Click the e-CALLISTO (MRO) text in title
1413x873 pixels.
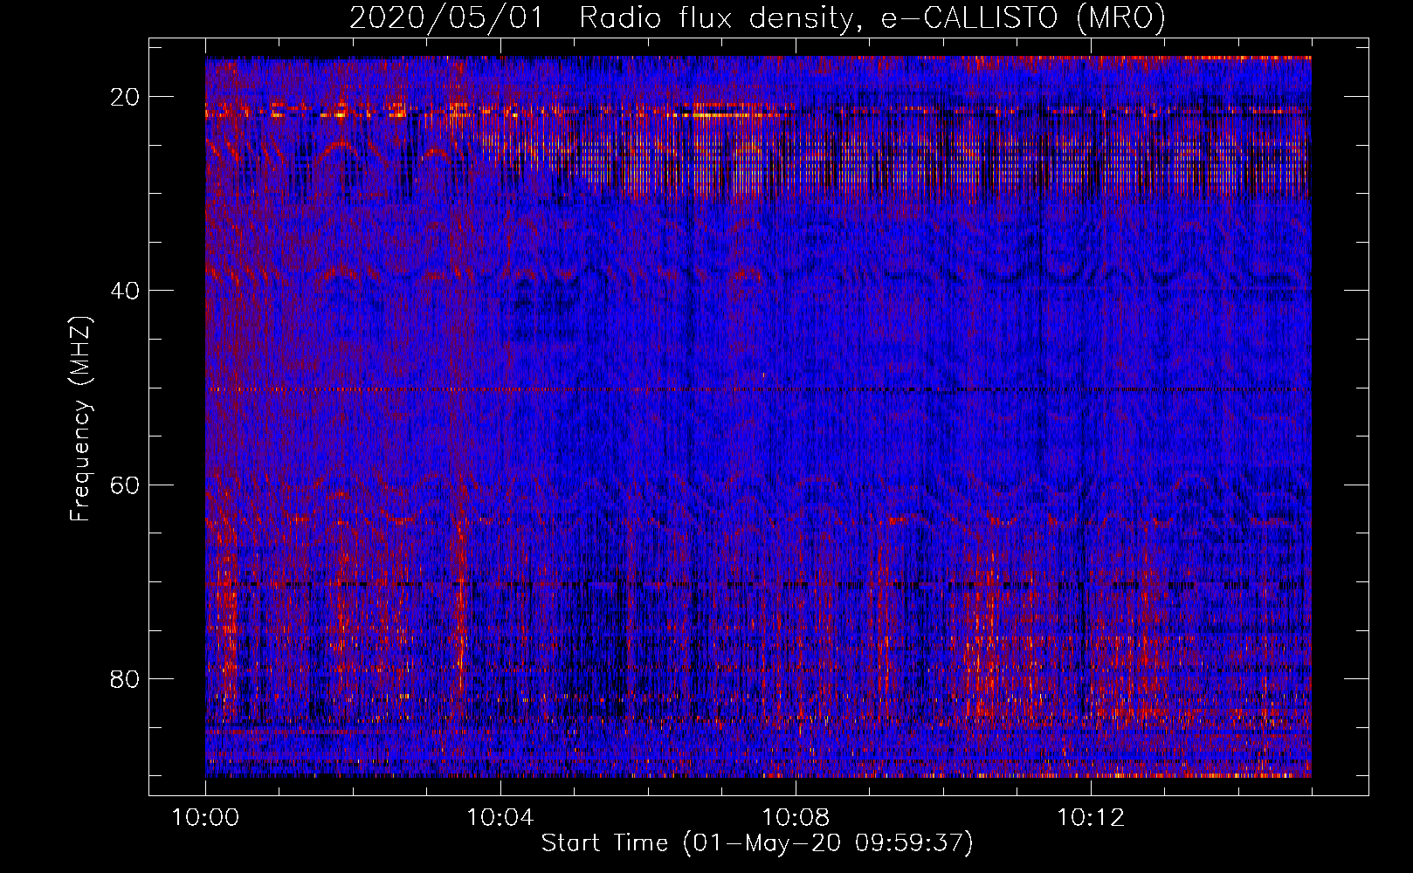[1024, 17]
